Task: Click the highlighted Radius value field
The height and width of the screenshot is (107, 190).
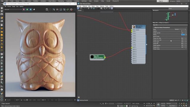Action: [x=183, y=35]
